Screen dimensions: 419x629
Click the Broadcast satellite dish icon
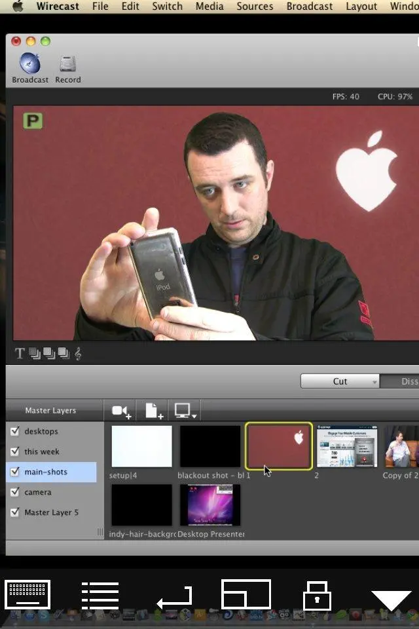30,63
